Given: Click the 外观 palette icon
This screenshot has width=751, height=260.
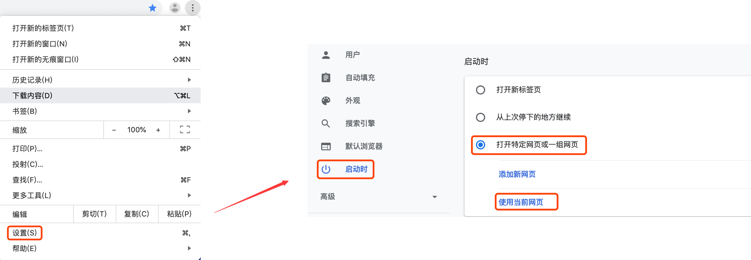Looking at the screenshot, I should tap(326, 100).
